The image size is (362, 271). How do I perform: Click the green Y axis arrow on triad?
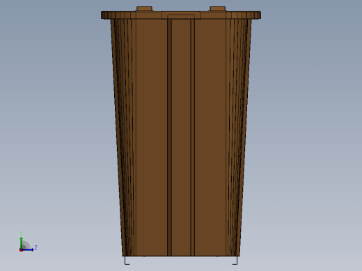[x=22, y=243]
